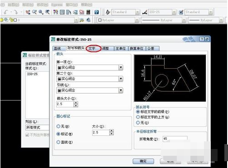Open the Markup Set Manager icon
228x168 pixels.
click(82, 12)
